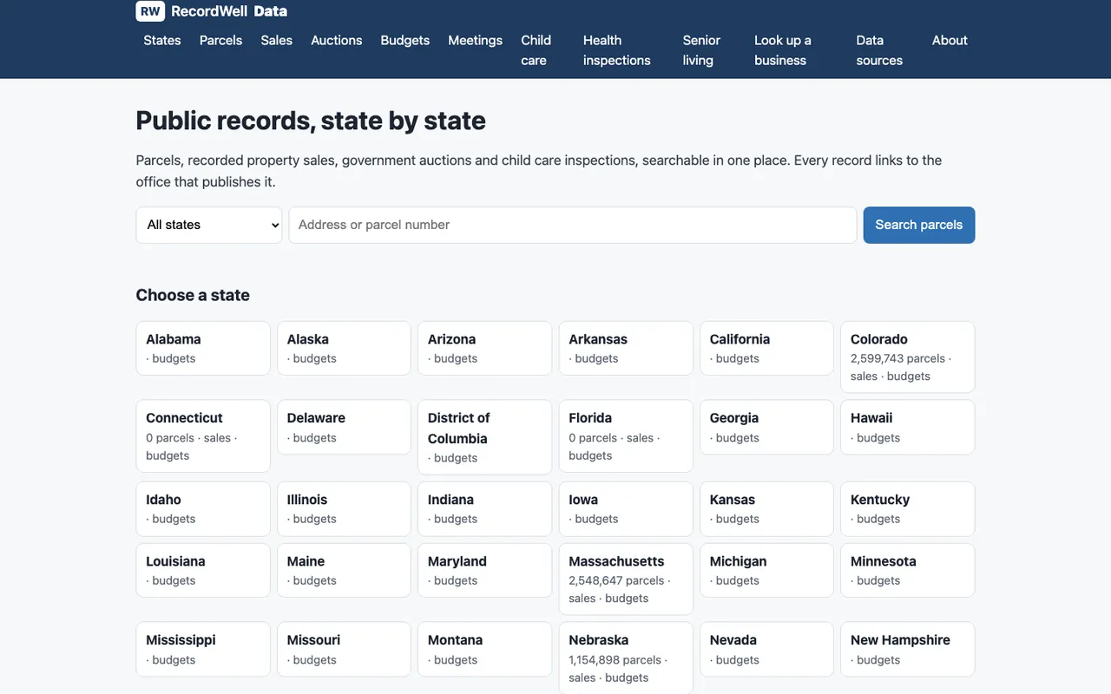Navigate to Budgets
The height and width of the screenshot is (694, 1111).
tap(405, 40)
